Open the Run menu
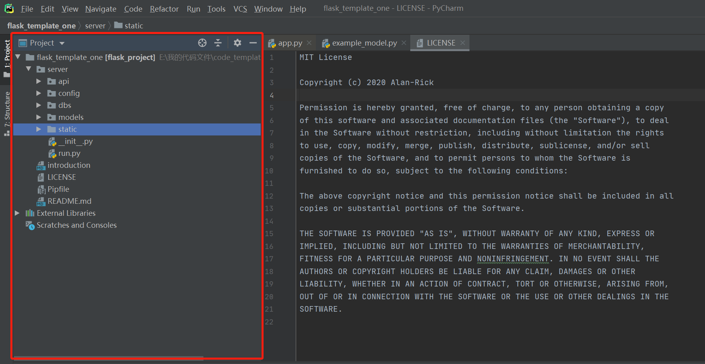705x364 pixels. [x=194, y=9]
